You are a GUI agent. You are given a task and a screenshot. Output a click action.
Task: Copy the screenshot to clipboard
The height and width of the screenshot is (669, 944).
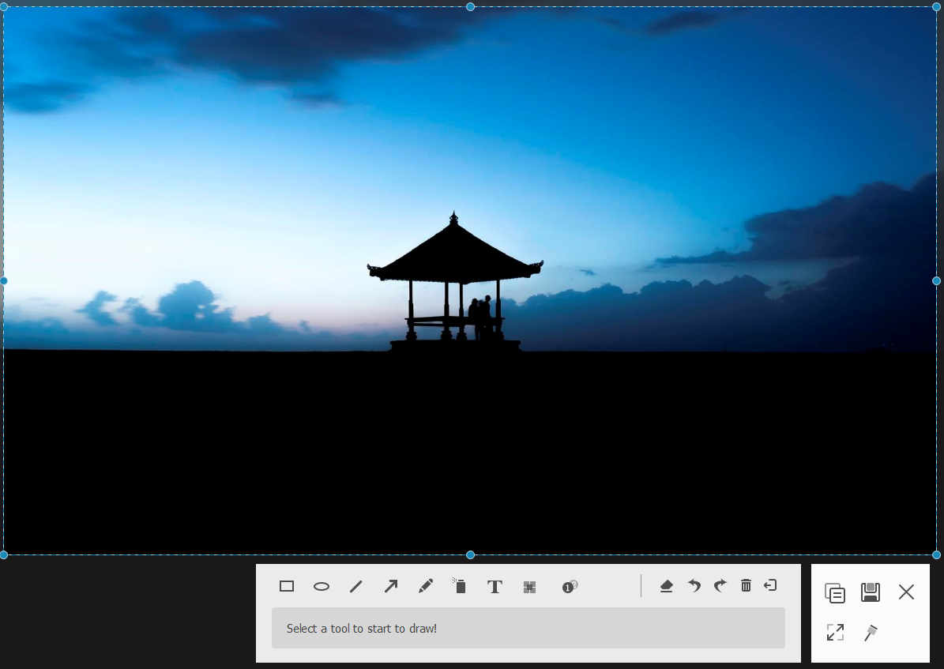tap(835, 592)
